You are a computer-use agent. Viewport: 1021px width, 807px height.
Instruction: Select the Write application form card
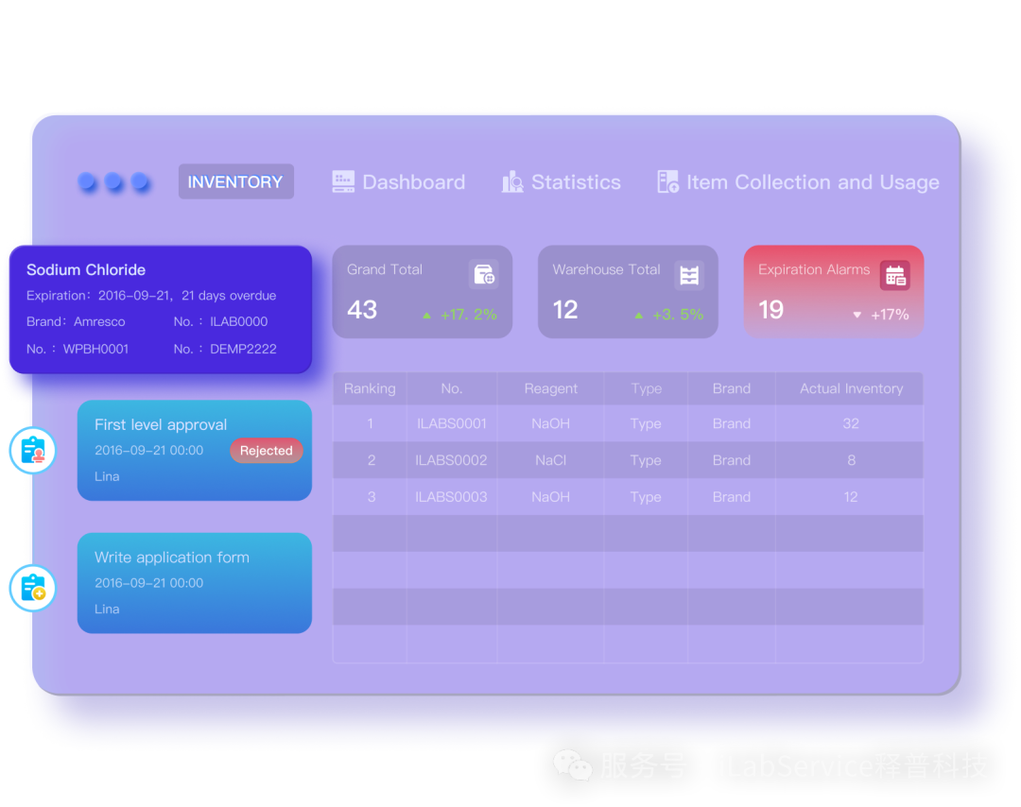[x=194, y=583]
